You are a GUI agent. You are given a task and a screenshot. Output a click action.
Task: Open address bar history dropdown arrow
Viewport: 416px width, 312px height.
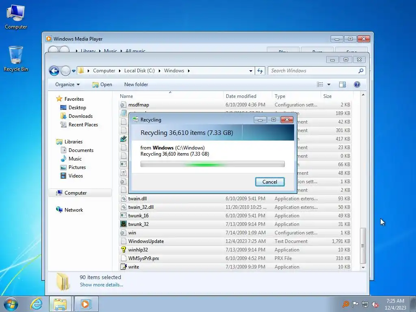point(251,71)
